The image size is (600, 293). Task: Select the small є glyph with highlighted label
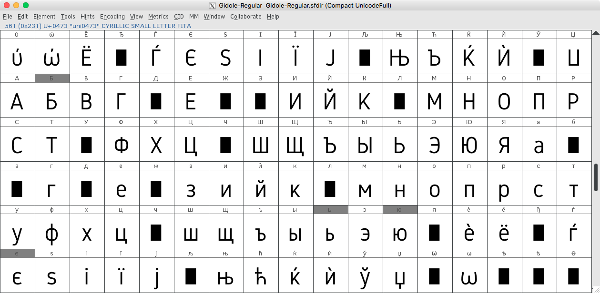tap(17, 275)
